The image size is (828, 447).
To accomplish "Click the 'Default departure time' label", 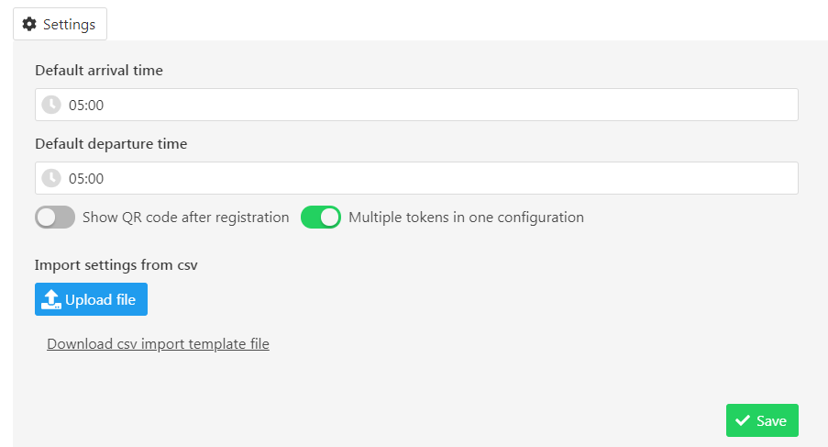I will (111, 143).
